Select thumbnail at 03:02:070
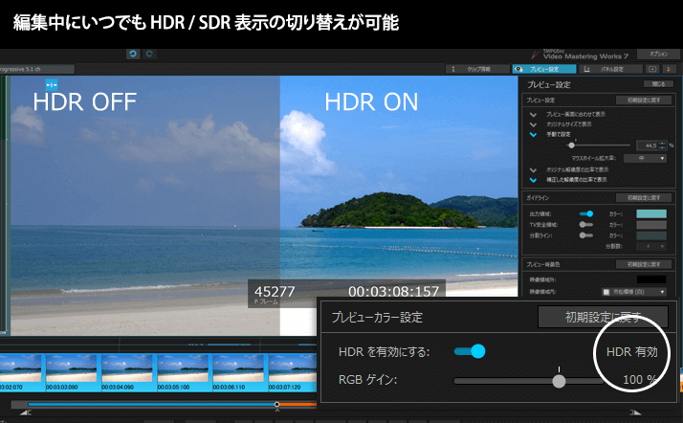 pyautogui.click(x=22, y=372)
